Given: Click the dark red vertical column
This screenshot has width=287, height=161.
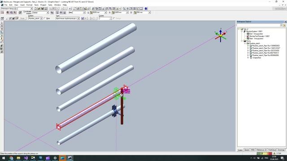Looking at the screenshot, I should pyautogui.click(x=122, y=108).
